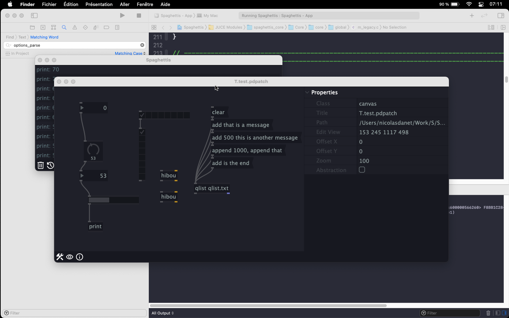The image size is (509, 318).
Task: Click the options_parse search field
Action: 74,45
